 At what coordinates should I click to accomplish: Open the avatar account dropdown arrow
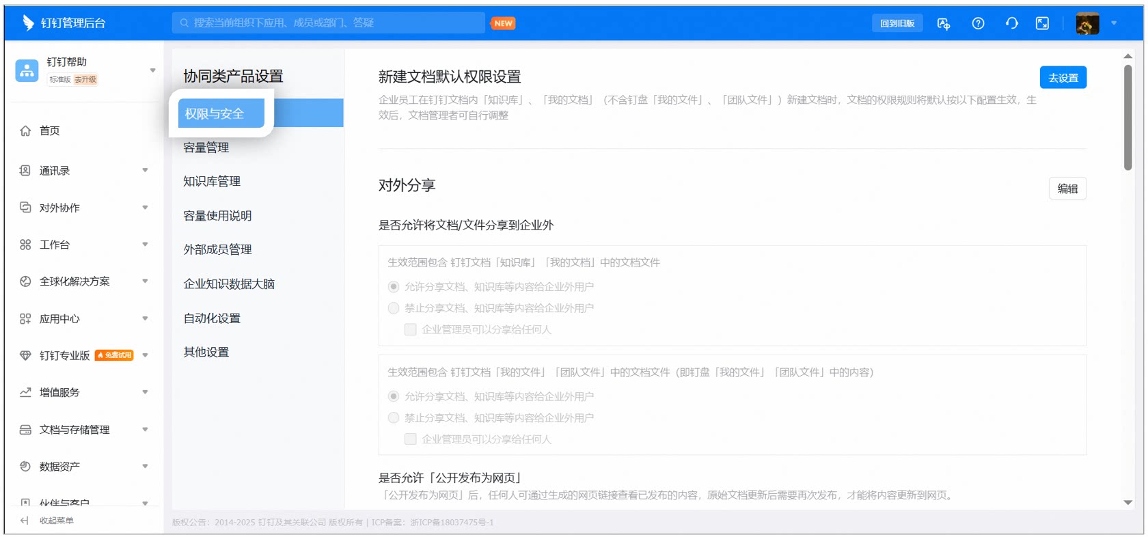1114,23
